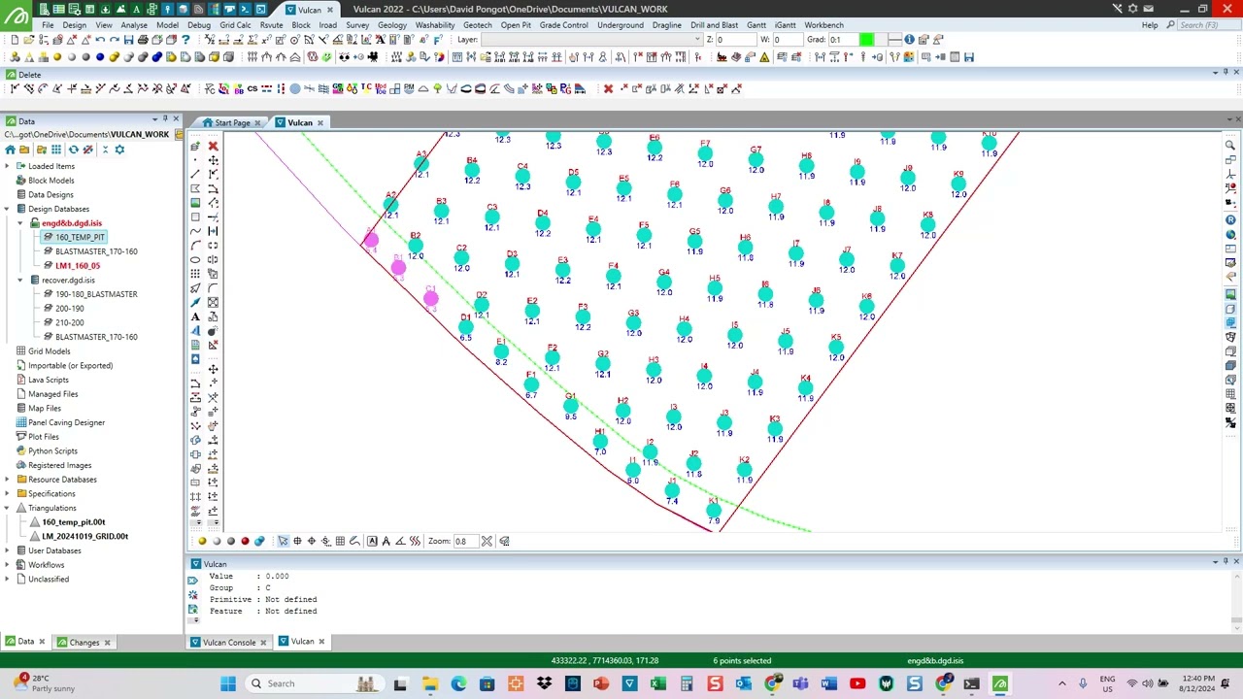Expand the Resource Databases tree node

pos(8,480)
